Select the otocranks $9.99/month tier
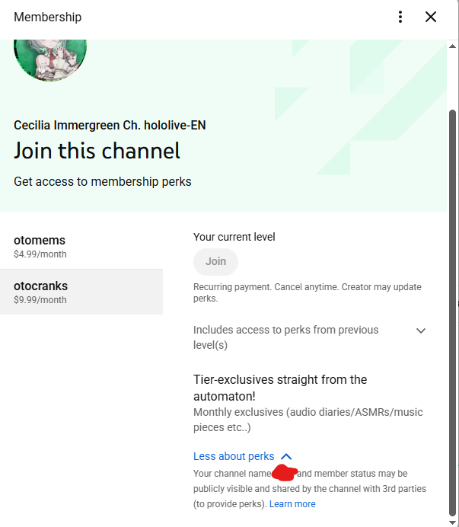 pos(81,292)
